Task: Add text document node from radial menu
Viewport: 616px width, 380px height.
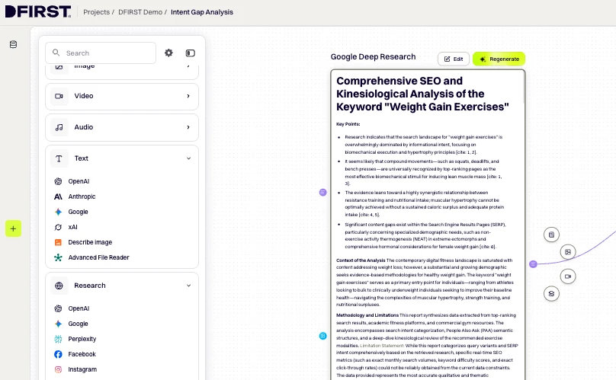Action: pyautogui.click(x=551, y=235)
